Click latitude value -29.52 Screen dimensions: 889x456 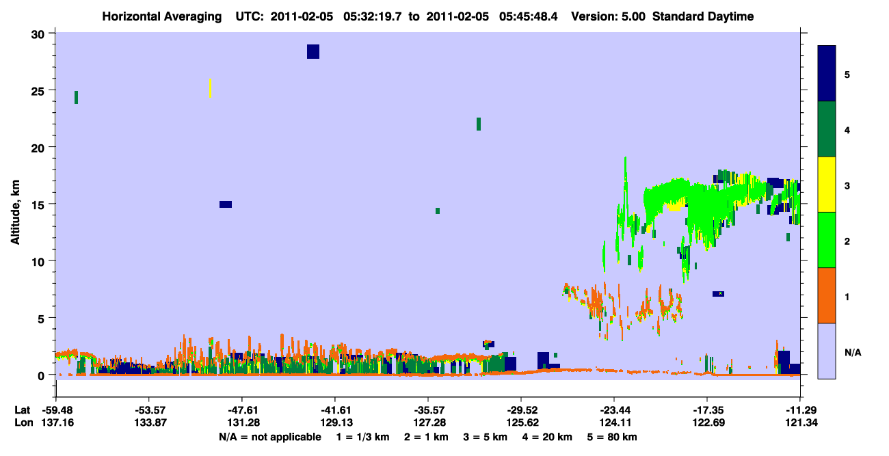(520, 410)
